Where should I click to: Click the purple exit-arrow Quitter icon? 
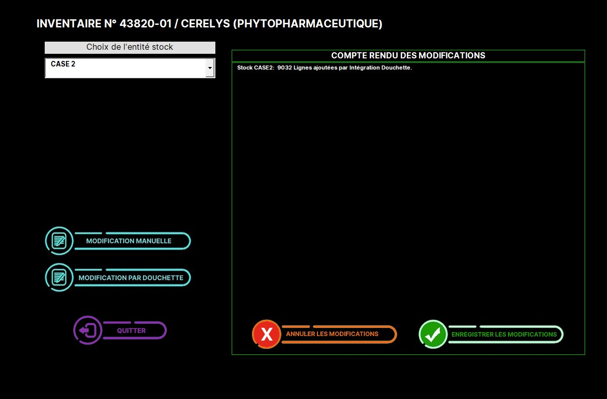tap(88, 330)
